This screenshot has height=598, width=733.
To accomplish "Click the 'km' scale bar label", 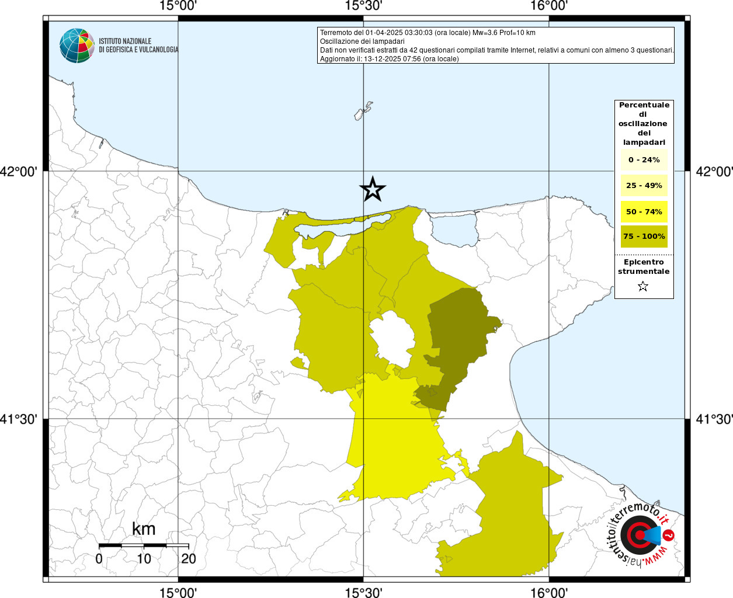I will [144, 529].
